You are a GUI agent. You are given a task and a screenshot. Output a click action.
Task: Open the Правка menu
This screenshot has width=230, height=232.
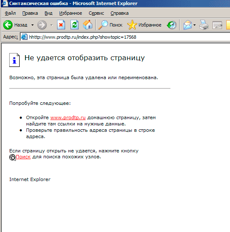point(30,13)
